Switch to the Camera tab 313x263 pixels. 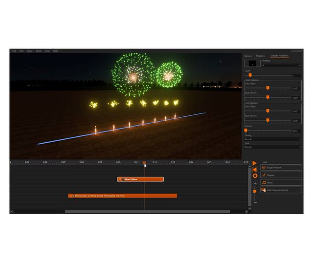(248, 56)
